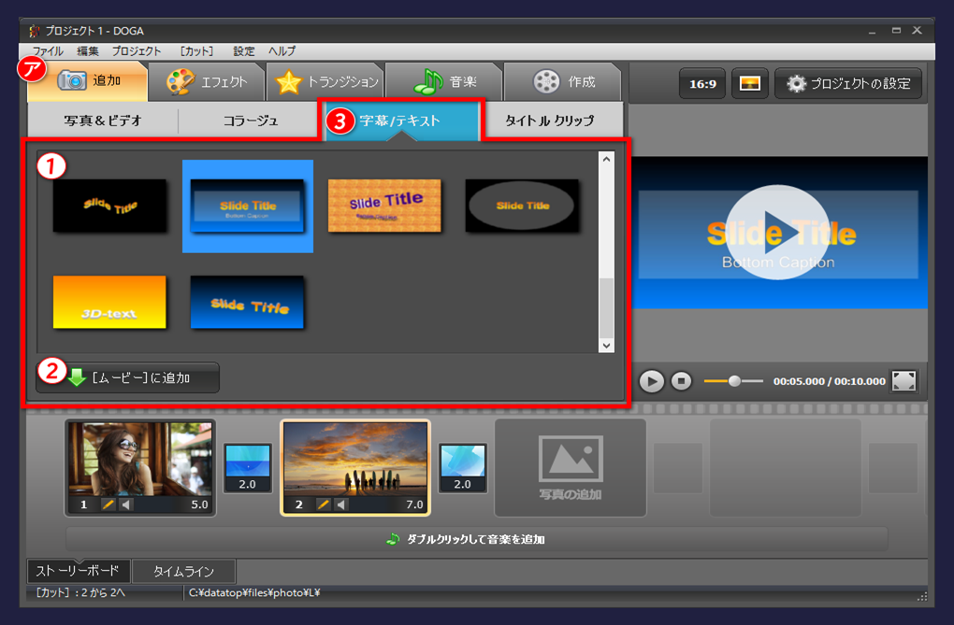Image resolution: width=954 pixels, height=625 pixels.
Task: Click the speaker icon on slide 2
Action: pyautogui.click(x=341, y=504)
